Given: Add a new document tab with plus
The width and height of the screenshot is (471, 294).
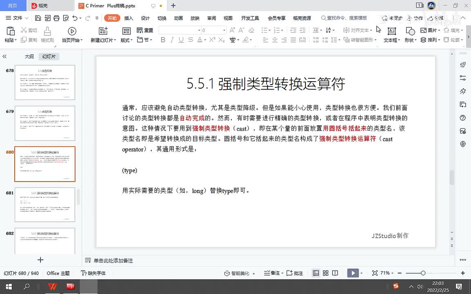Looking at the screenshot, I should tap(173, 6).
